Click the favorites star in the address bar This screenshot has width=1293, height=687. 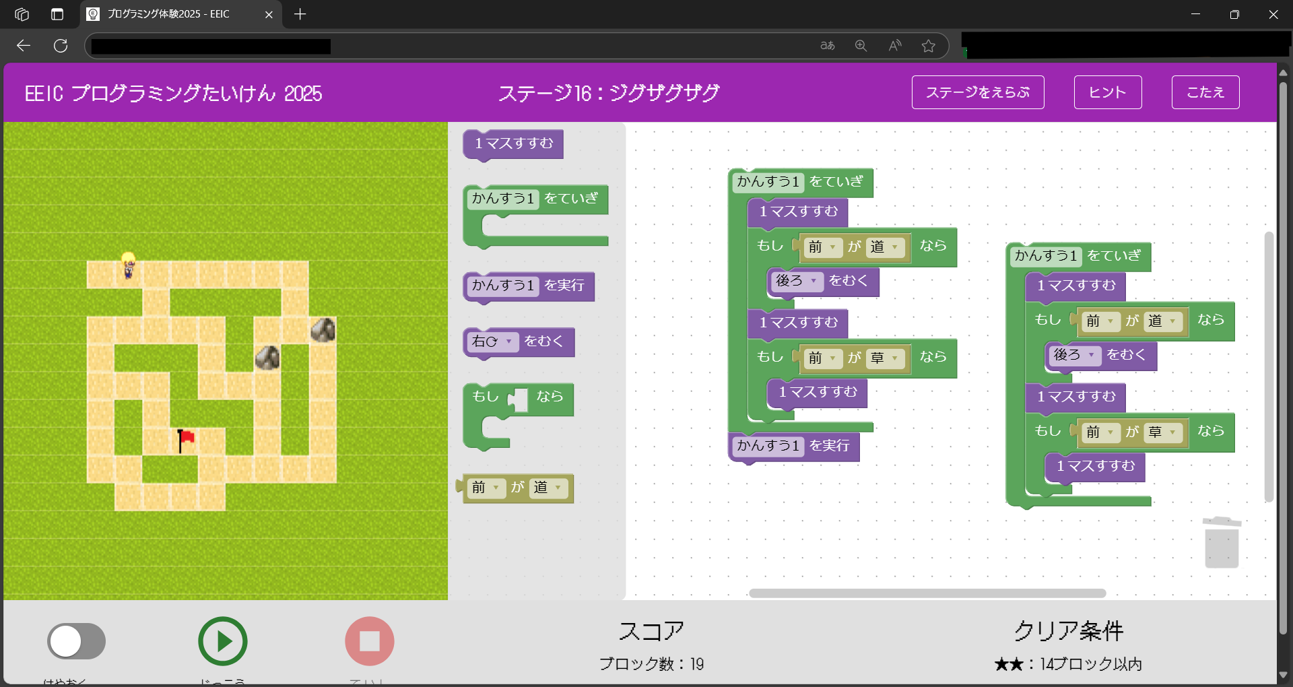pos(929,46)
